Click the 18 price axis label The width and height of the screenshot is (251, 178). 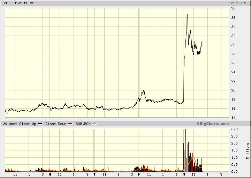233,99
